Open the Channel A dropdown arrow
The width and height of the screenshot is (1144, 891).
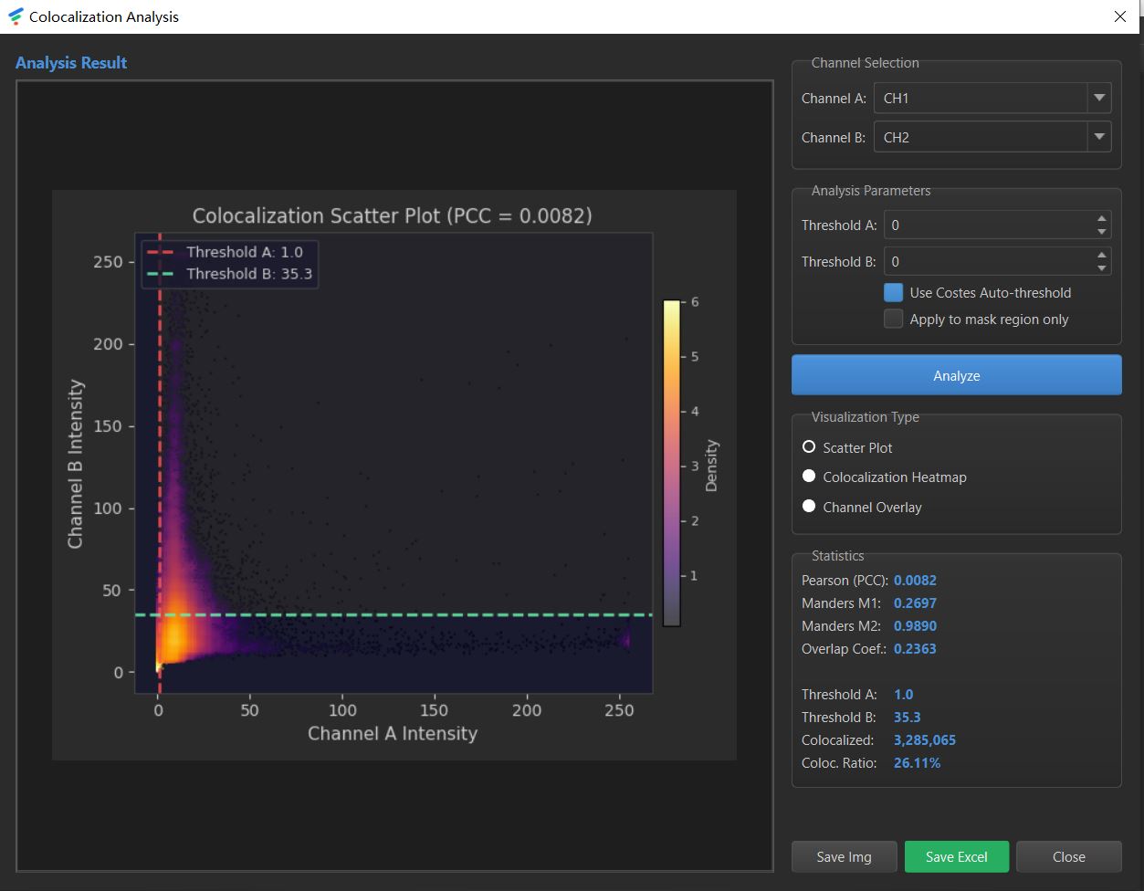pos(1099,98)
